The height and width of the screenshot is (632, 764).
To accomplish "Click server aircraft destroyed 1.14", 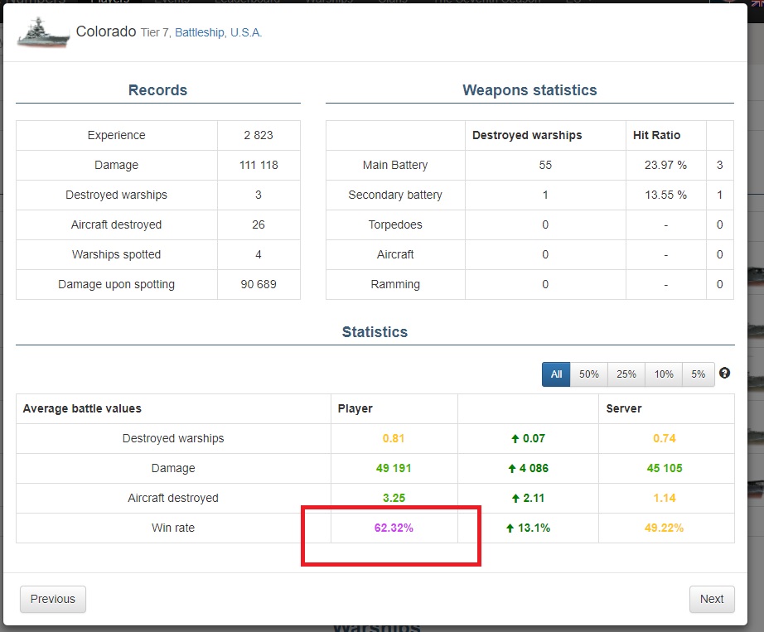I will click(x=665, y=498).
